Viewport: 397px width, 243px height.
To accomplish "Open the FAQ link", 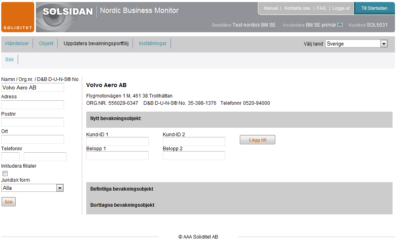I will point(321,8).
